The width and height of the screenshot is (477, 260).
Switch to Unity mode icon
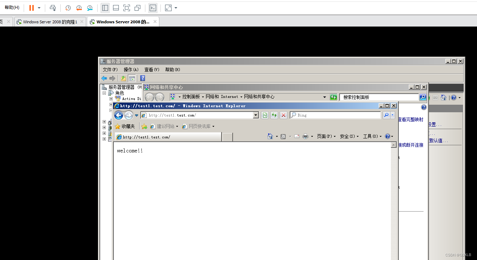point(137,8)
